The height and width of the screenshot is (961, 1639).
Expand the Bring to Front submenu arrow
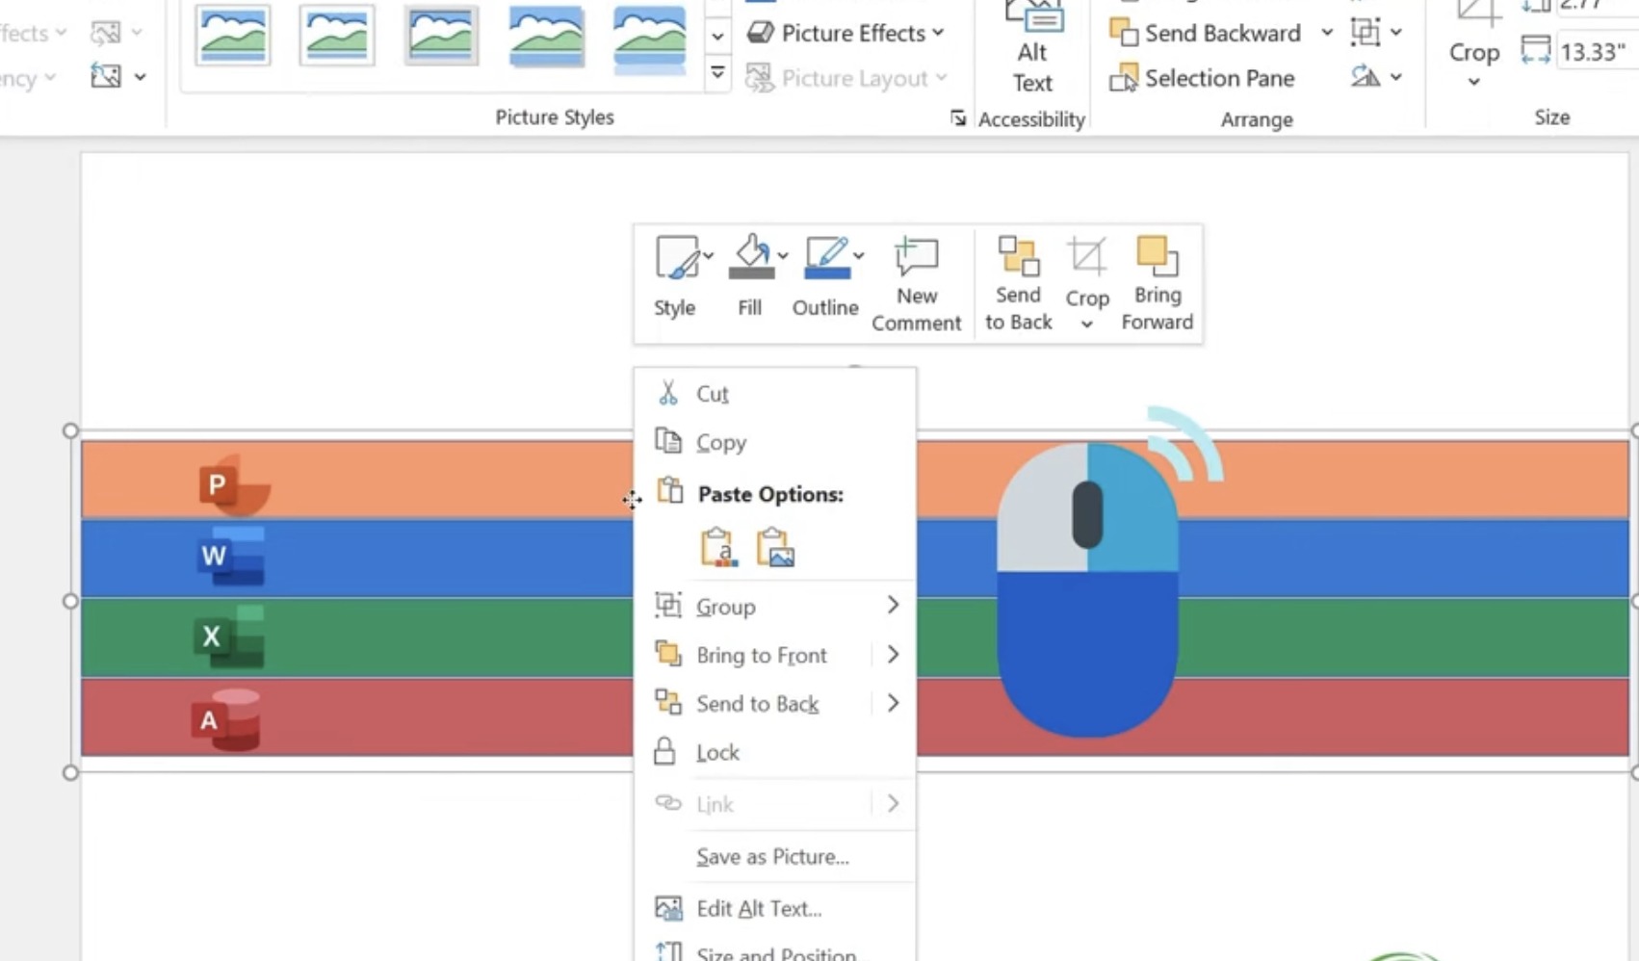pos(893,655)
